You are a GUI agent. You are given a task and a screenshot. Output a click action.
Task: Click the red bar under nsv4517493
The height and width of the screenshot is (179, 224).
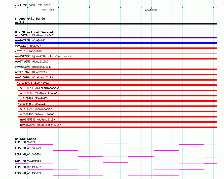(116, 59)
